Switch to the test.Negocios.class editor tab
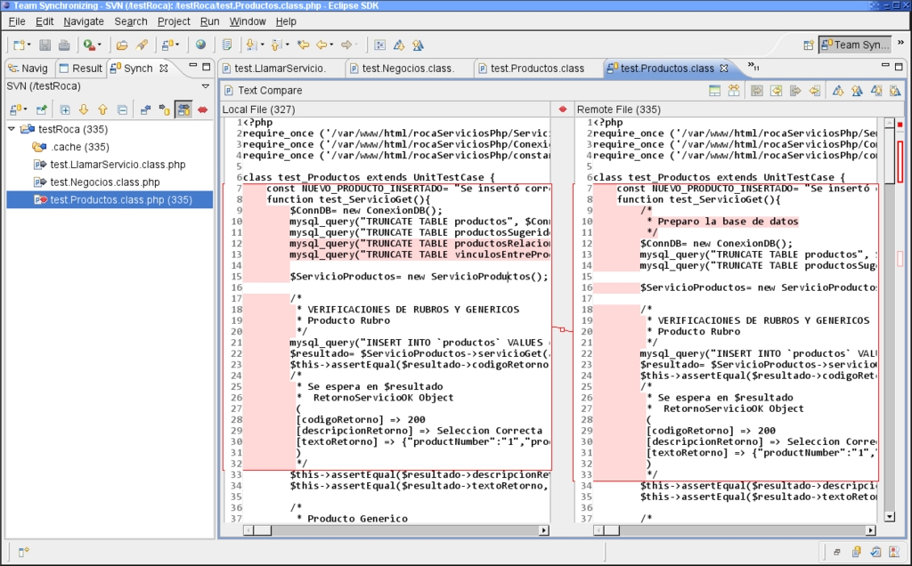The image size is (912, 566). point(408,69)
